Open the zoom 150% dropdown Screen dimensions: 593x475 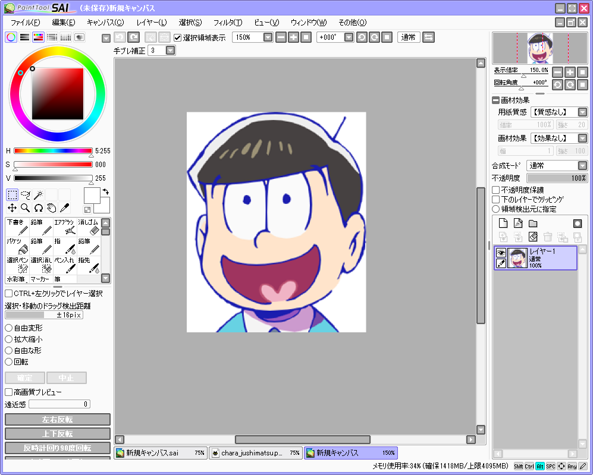click(x=268, y=37)
